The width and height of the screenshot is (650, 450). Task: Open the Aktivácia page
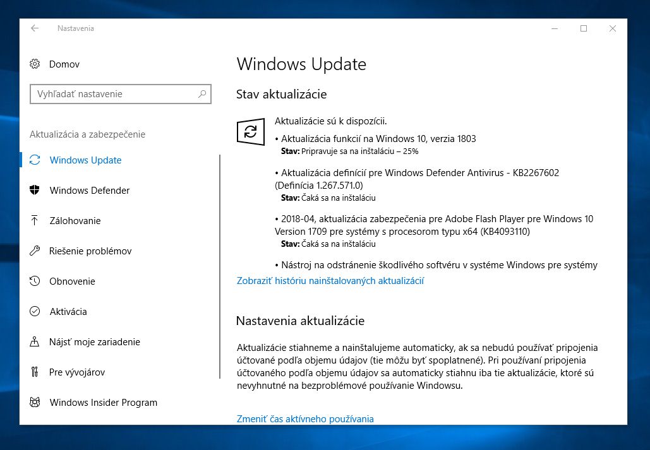tap(68, 312)
